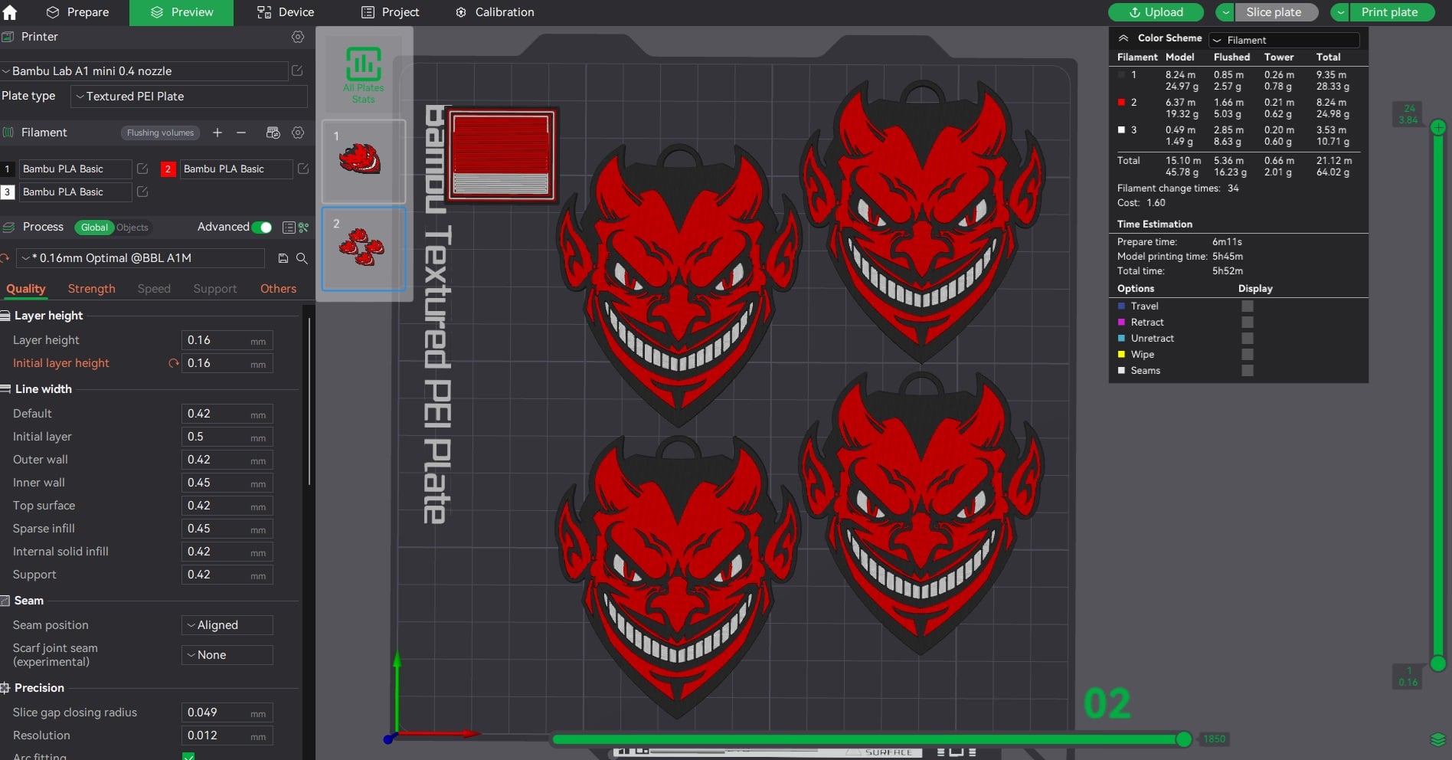1452x760 pixels.
Task: Search process settings with magnifier icon
Action: pos(302,258)
